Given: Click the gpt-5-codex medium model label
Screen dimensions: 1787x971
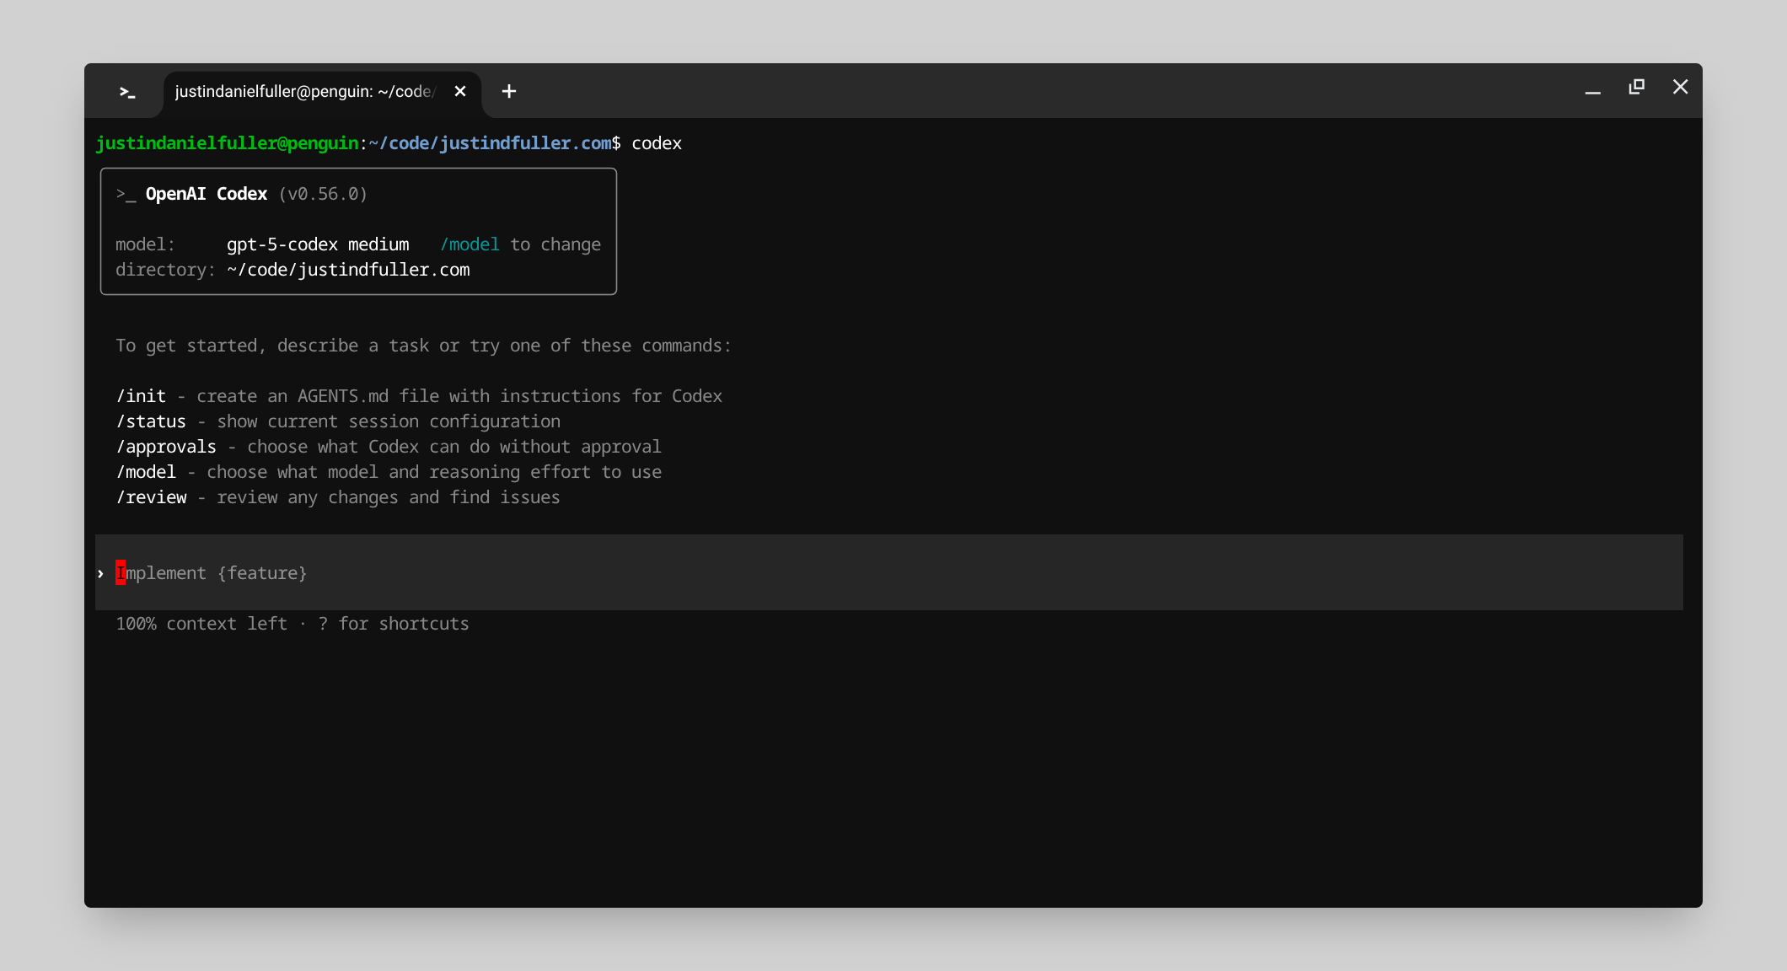Looking at the screenshot, I should 319,244.
